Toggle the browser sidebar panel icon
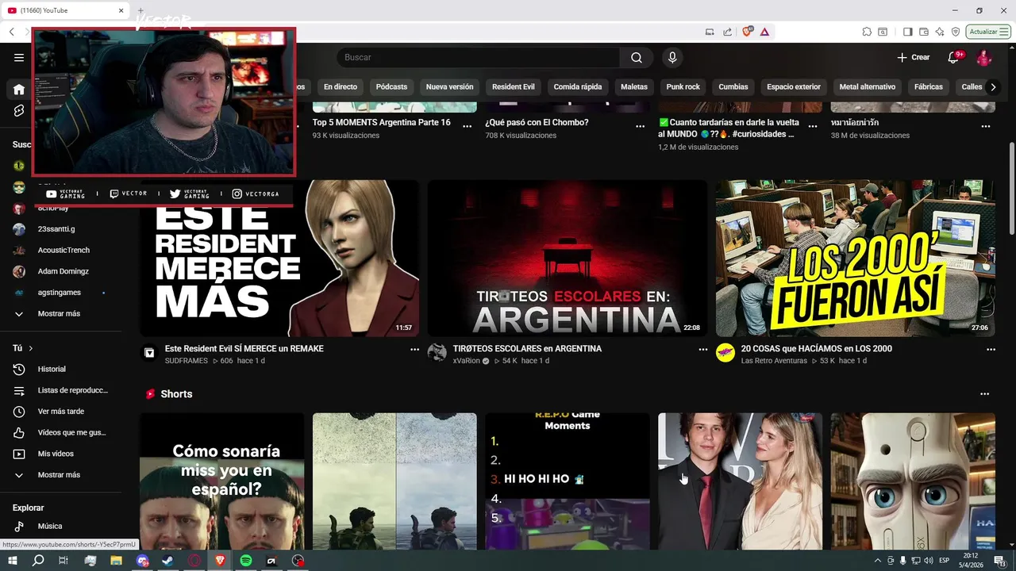This screenshot has width=1016, height=571. pyautogui.click(x=908, y=32)
